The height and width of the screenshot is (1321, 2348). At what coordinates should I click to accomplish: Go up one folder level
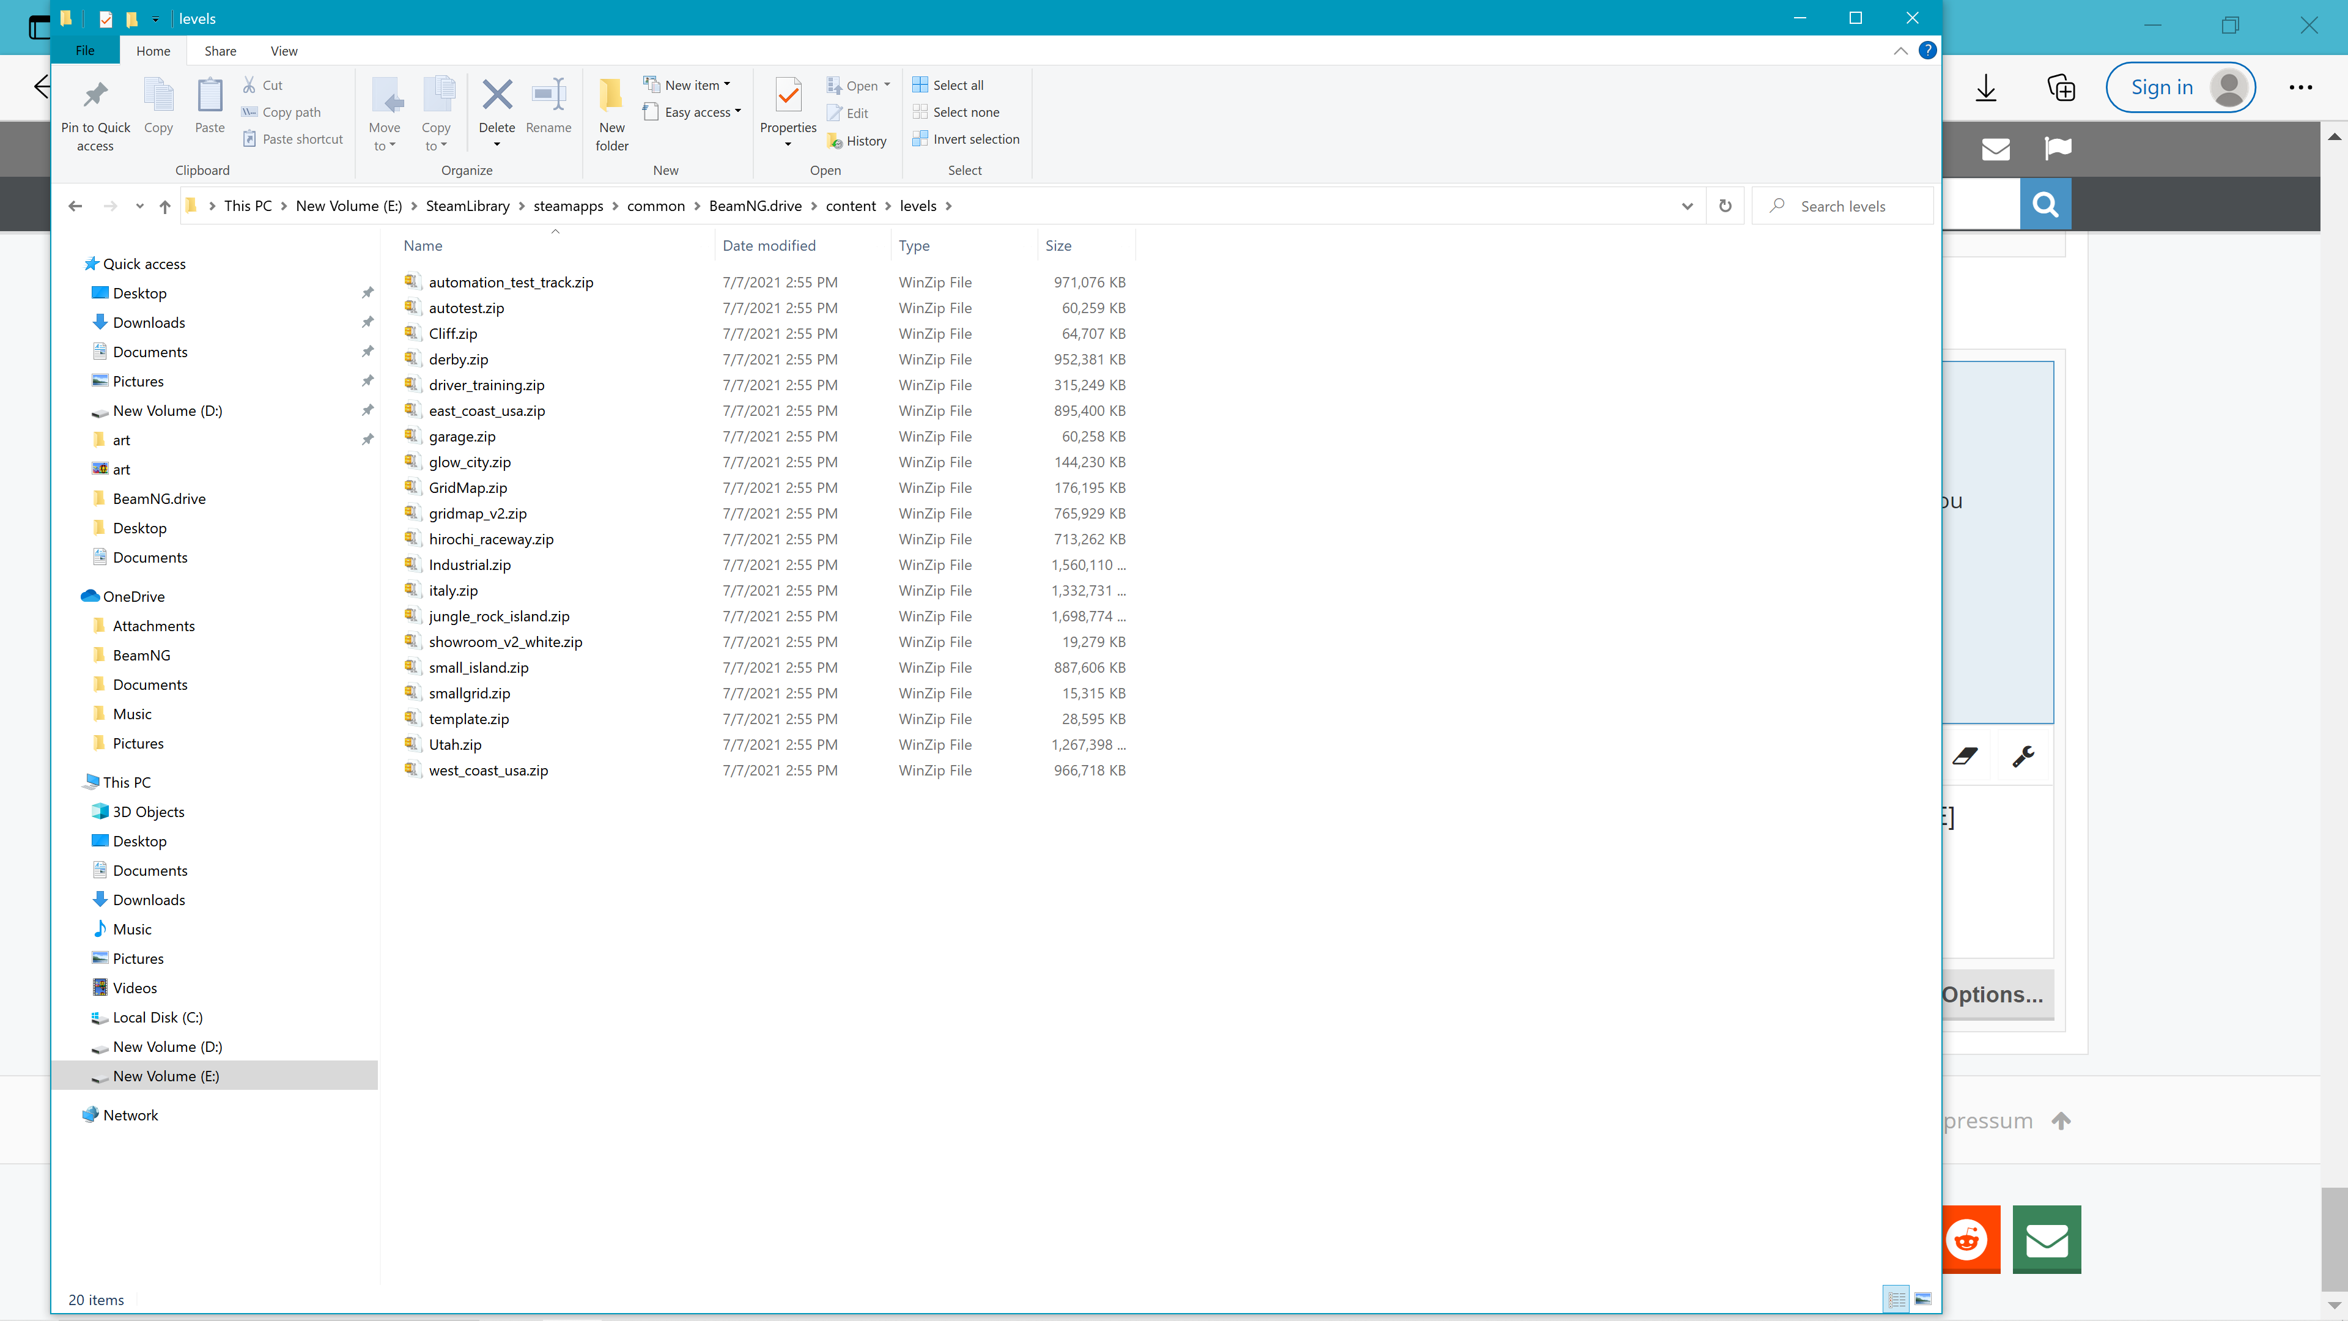[x=165, y=207]
